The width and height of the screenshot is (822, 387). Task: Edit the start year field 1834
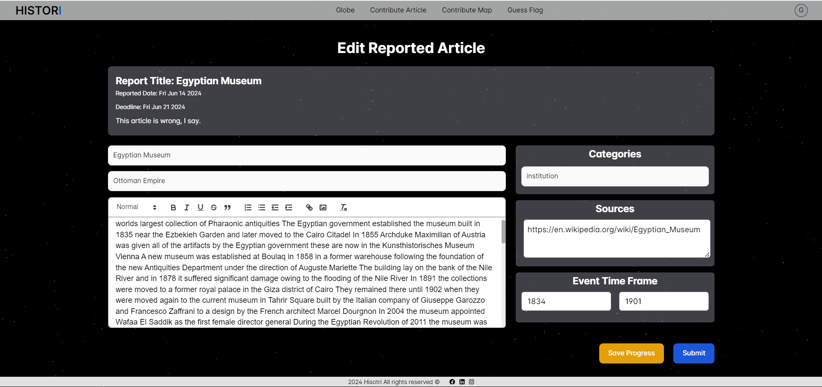click(566, 301)
